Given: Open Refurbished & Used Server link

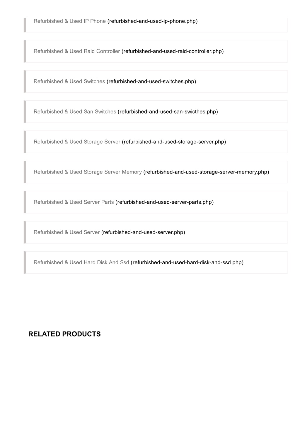Looking at the screenshot, I should pyautogui.click(x=67, y=232).
